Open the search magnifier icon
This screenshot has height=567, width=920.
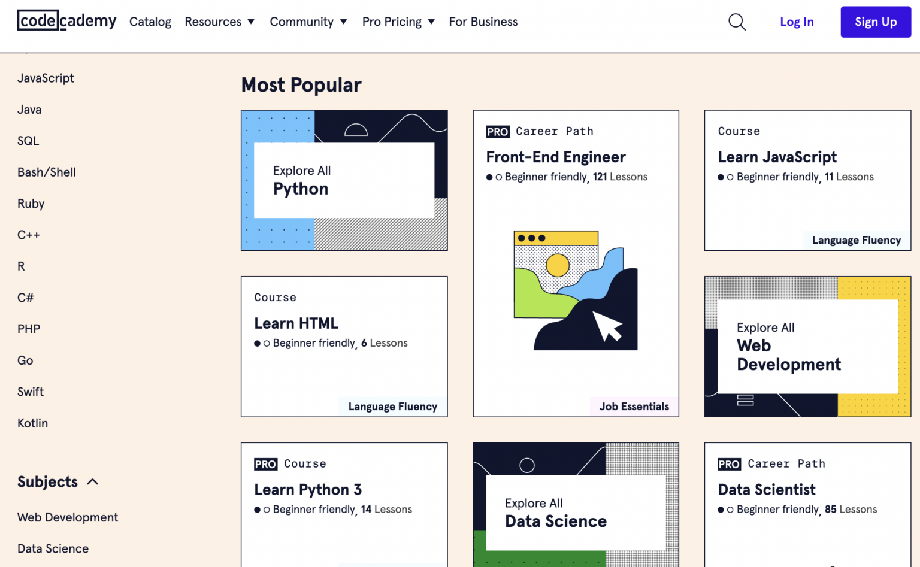[x=736, y=22]
